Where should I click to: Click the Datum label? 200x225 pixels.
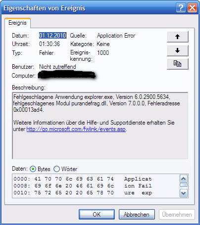point(20,36)
